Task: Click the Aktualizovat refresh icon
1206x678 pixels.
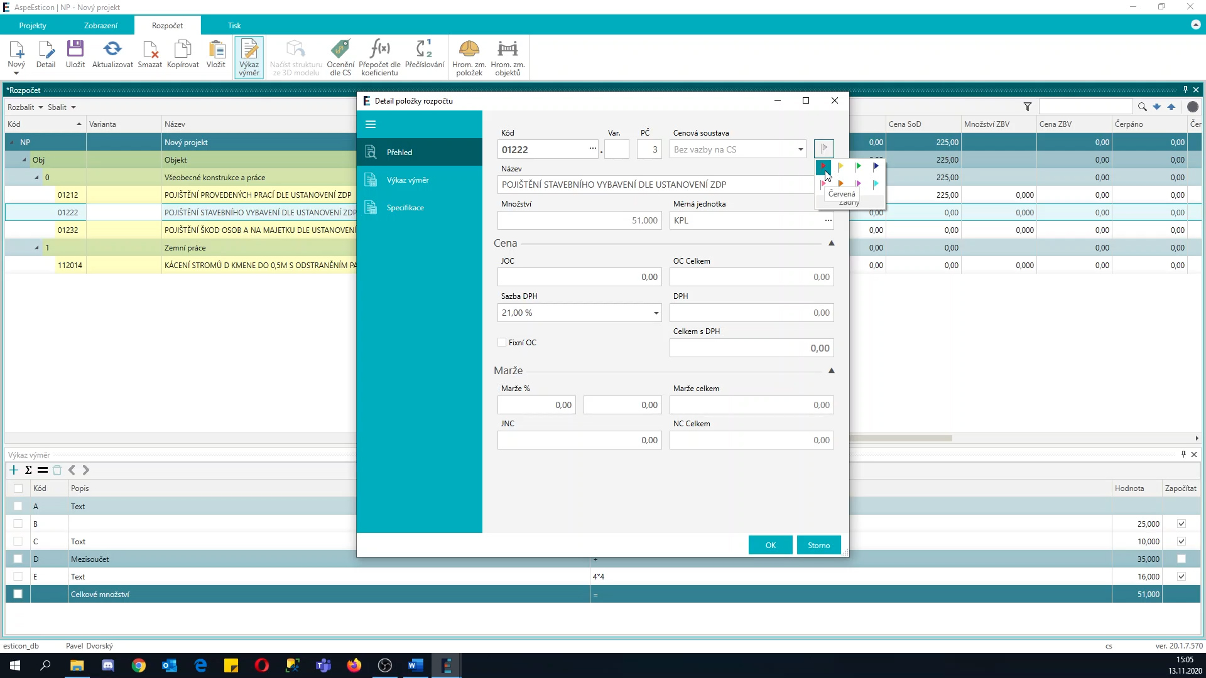Action: (x=112, y=50)
